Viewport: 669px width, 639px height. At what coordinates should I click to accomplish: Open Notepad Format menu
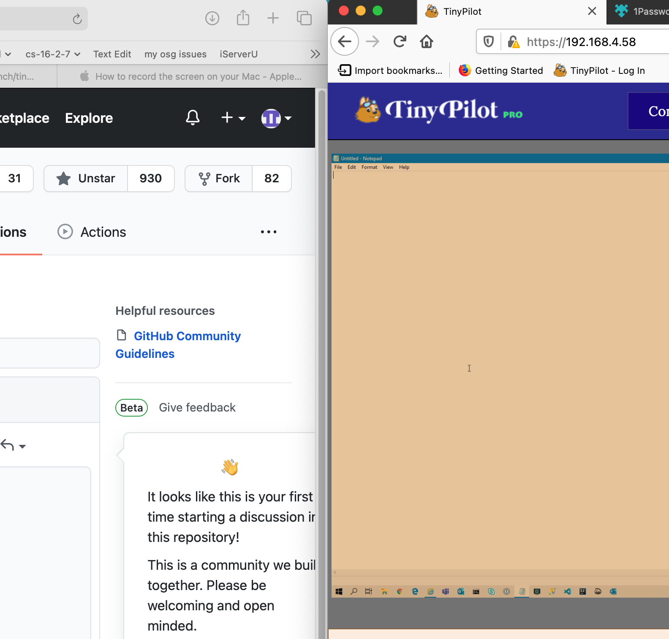369,167
